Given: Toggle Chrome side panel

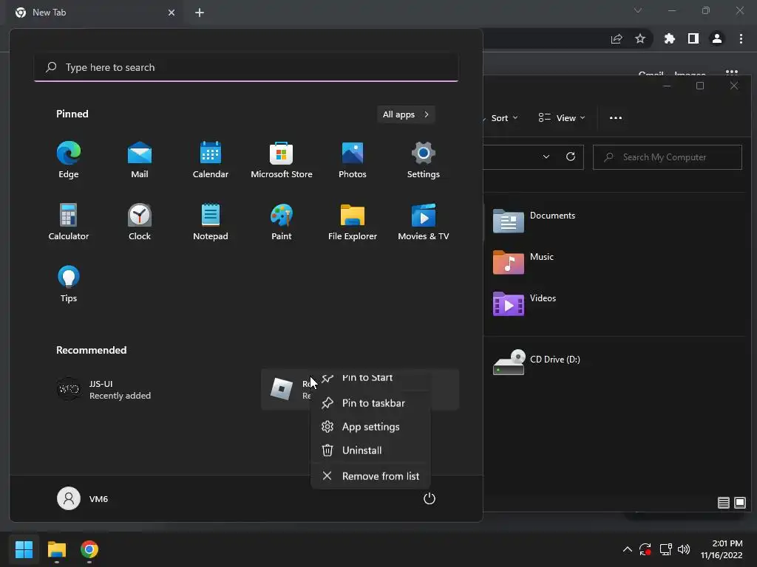Looking at the screenshot, I should point(693,39).
